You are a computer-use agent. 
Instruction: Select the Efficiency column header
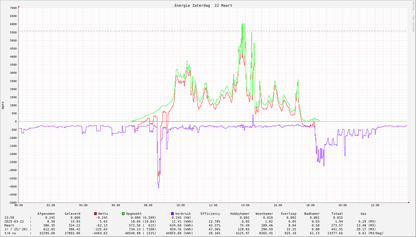210,214
